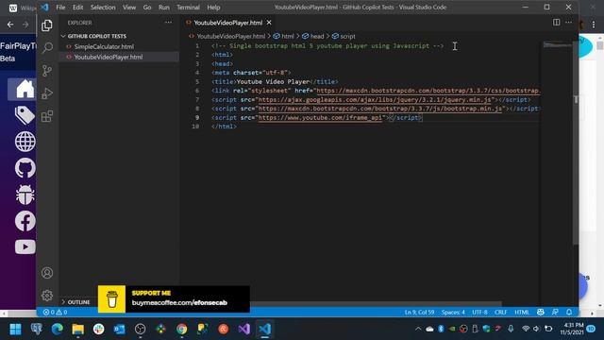Open the Run and Debug view
Screen dimensions: 604x340
coord(47,93)
